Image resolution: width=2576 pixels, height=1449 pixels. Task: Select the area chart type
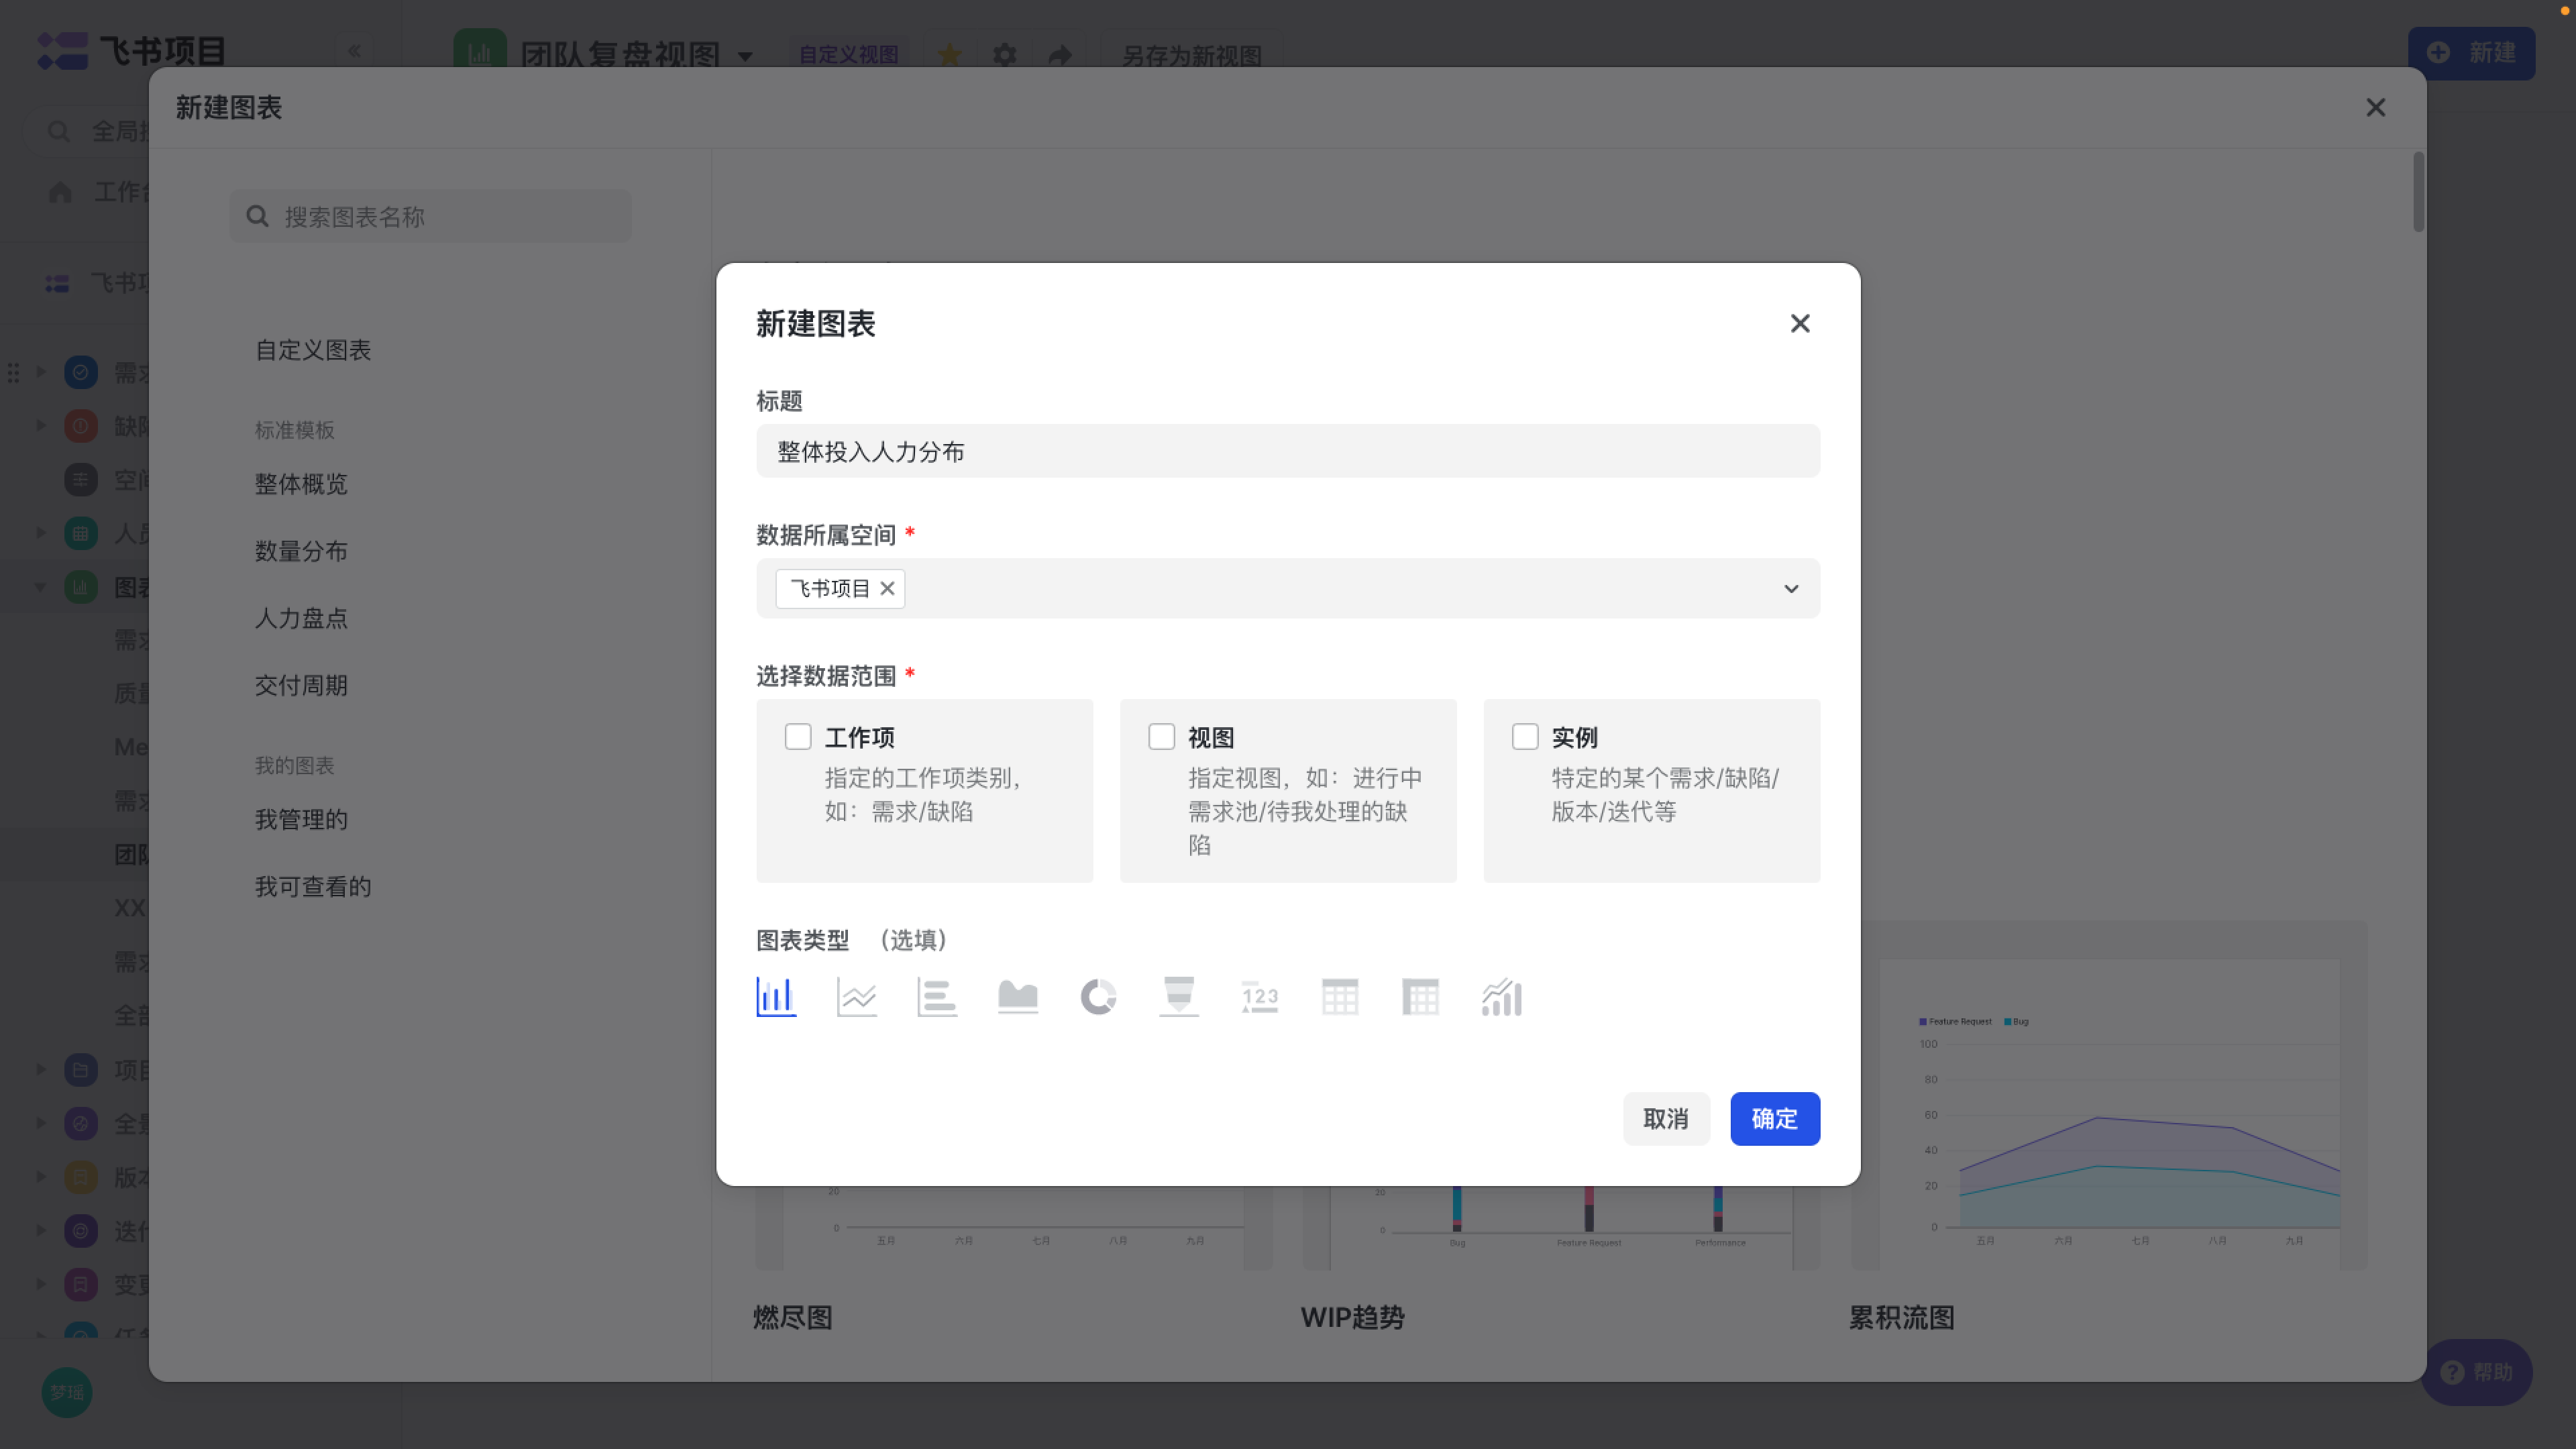(x=1018, y=997)
